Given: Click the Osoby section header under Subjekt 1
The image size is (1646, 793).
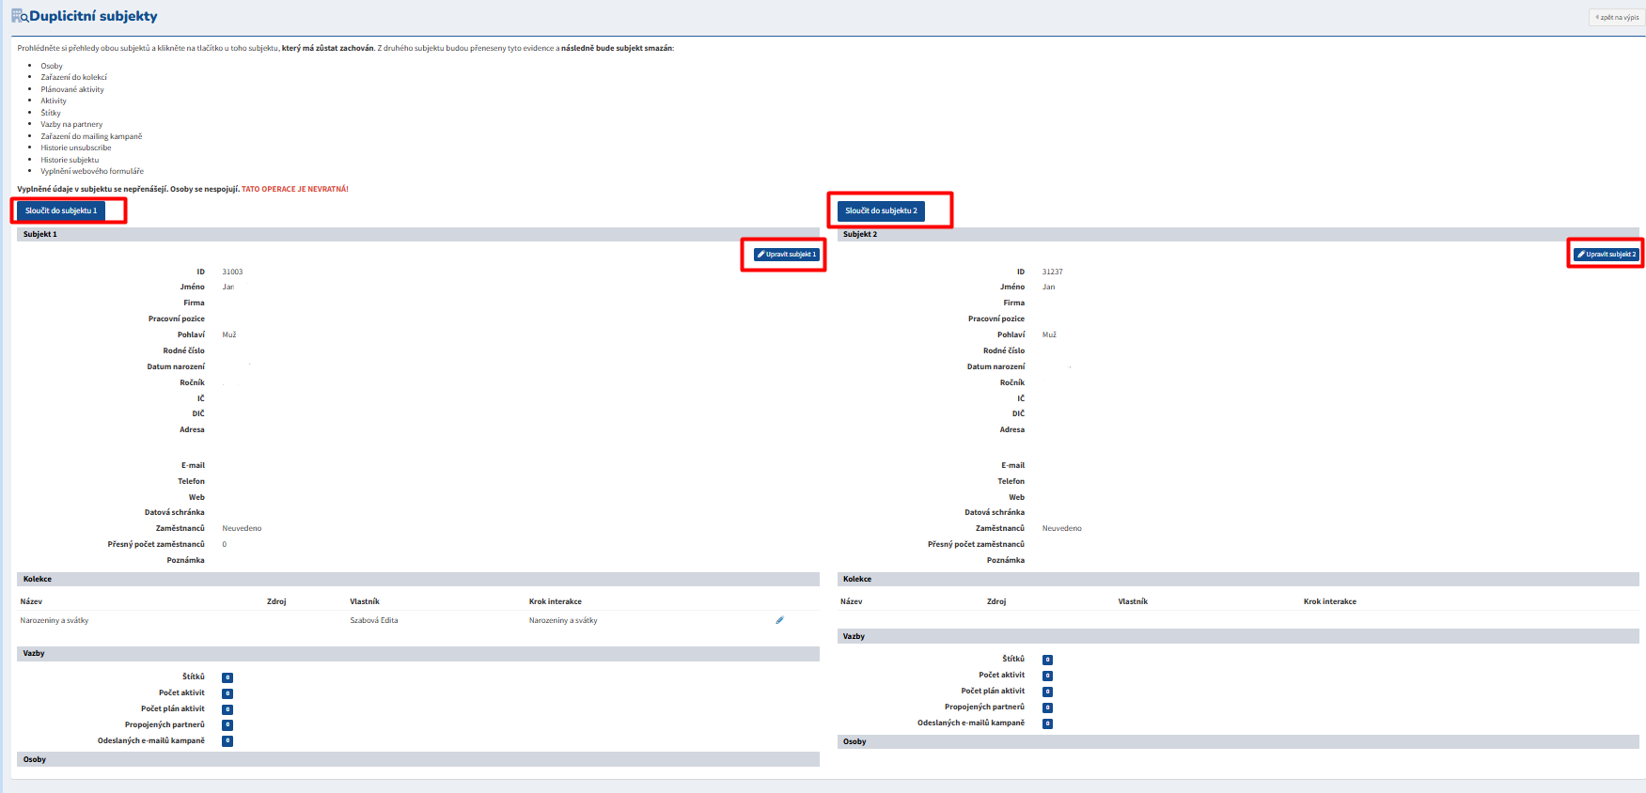Looking at the screenshot, I should tap(35, 759).
